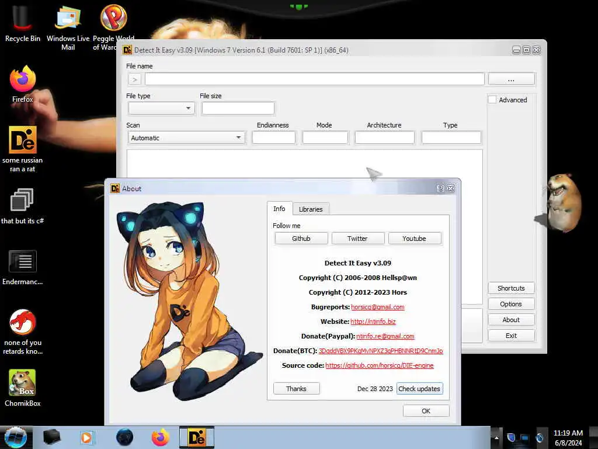Launch Firefox from the desktop
The height and width of the screenshot is (449, 598).
(23, 84)
